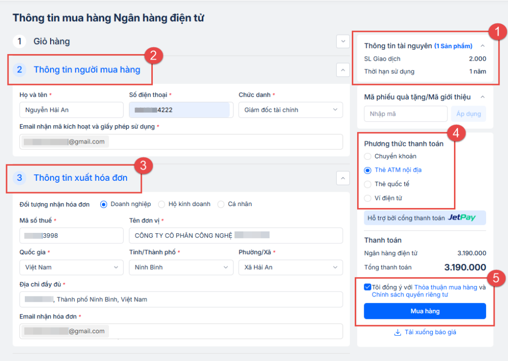Click step 1 number icon for Giỏ hàng
Screen dimensions: 508x361
click(19, 41)
